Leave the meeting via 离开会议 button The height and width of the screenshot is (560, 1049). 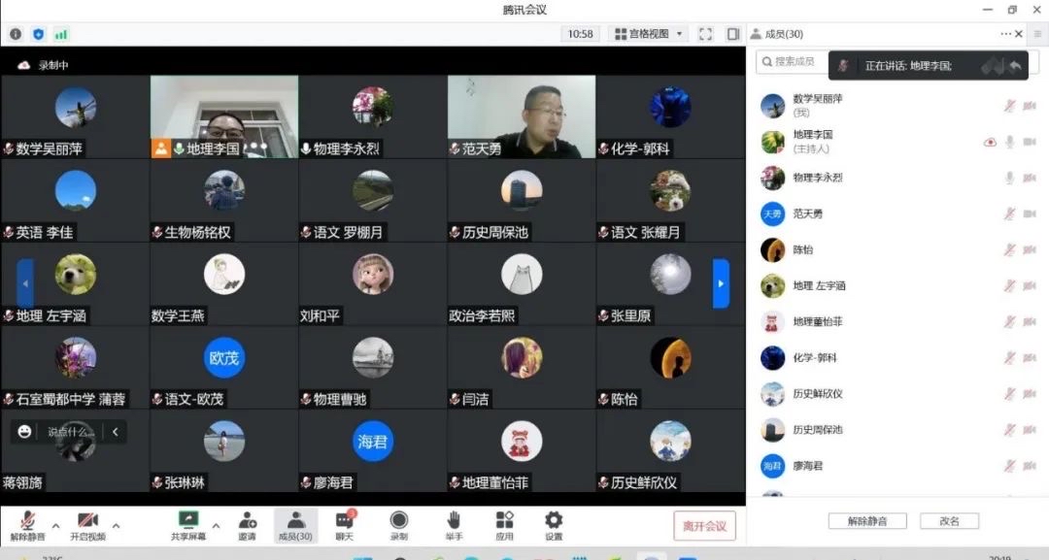pyautogui.click(x=704, y=524)
